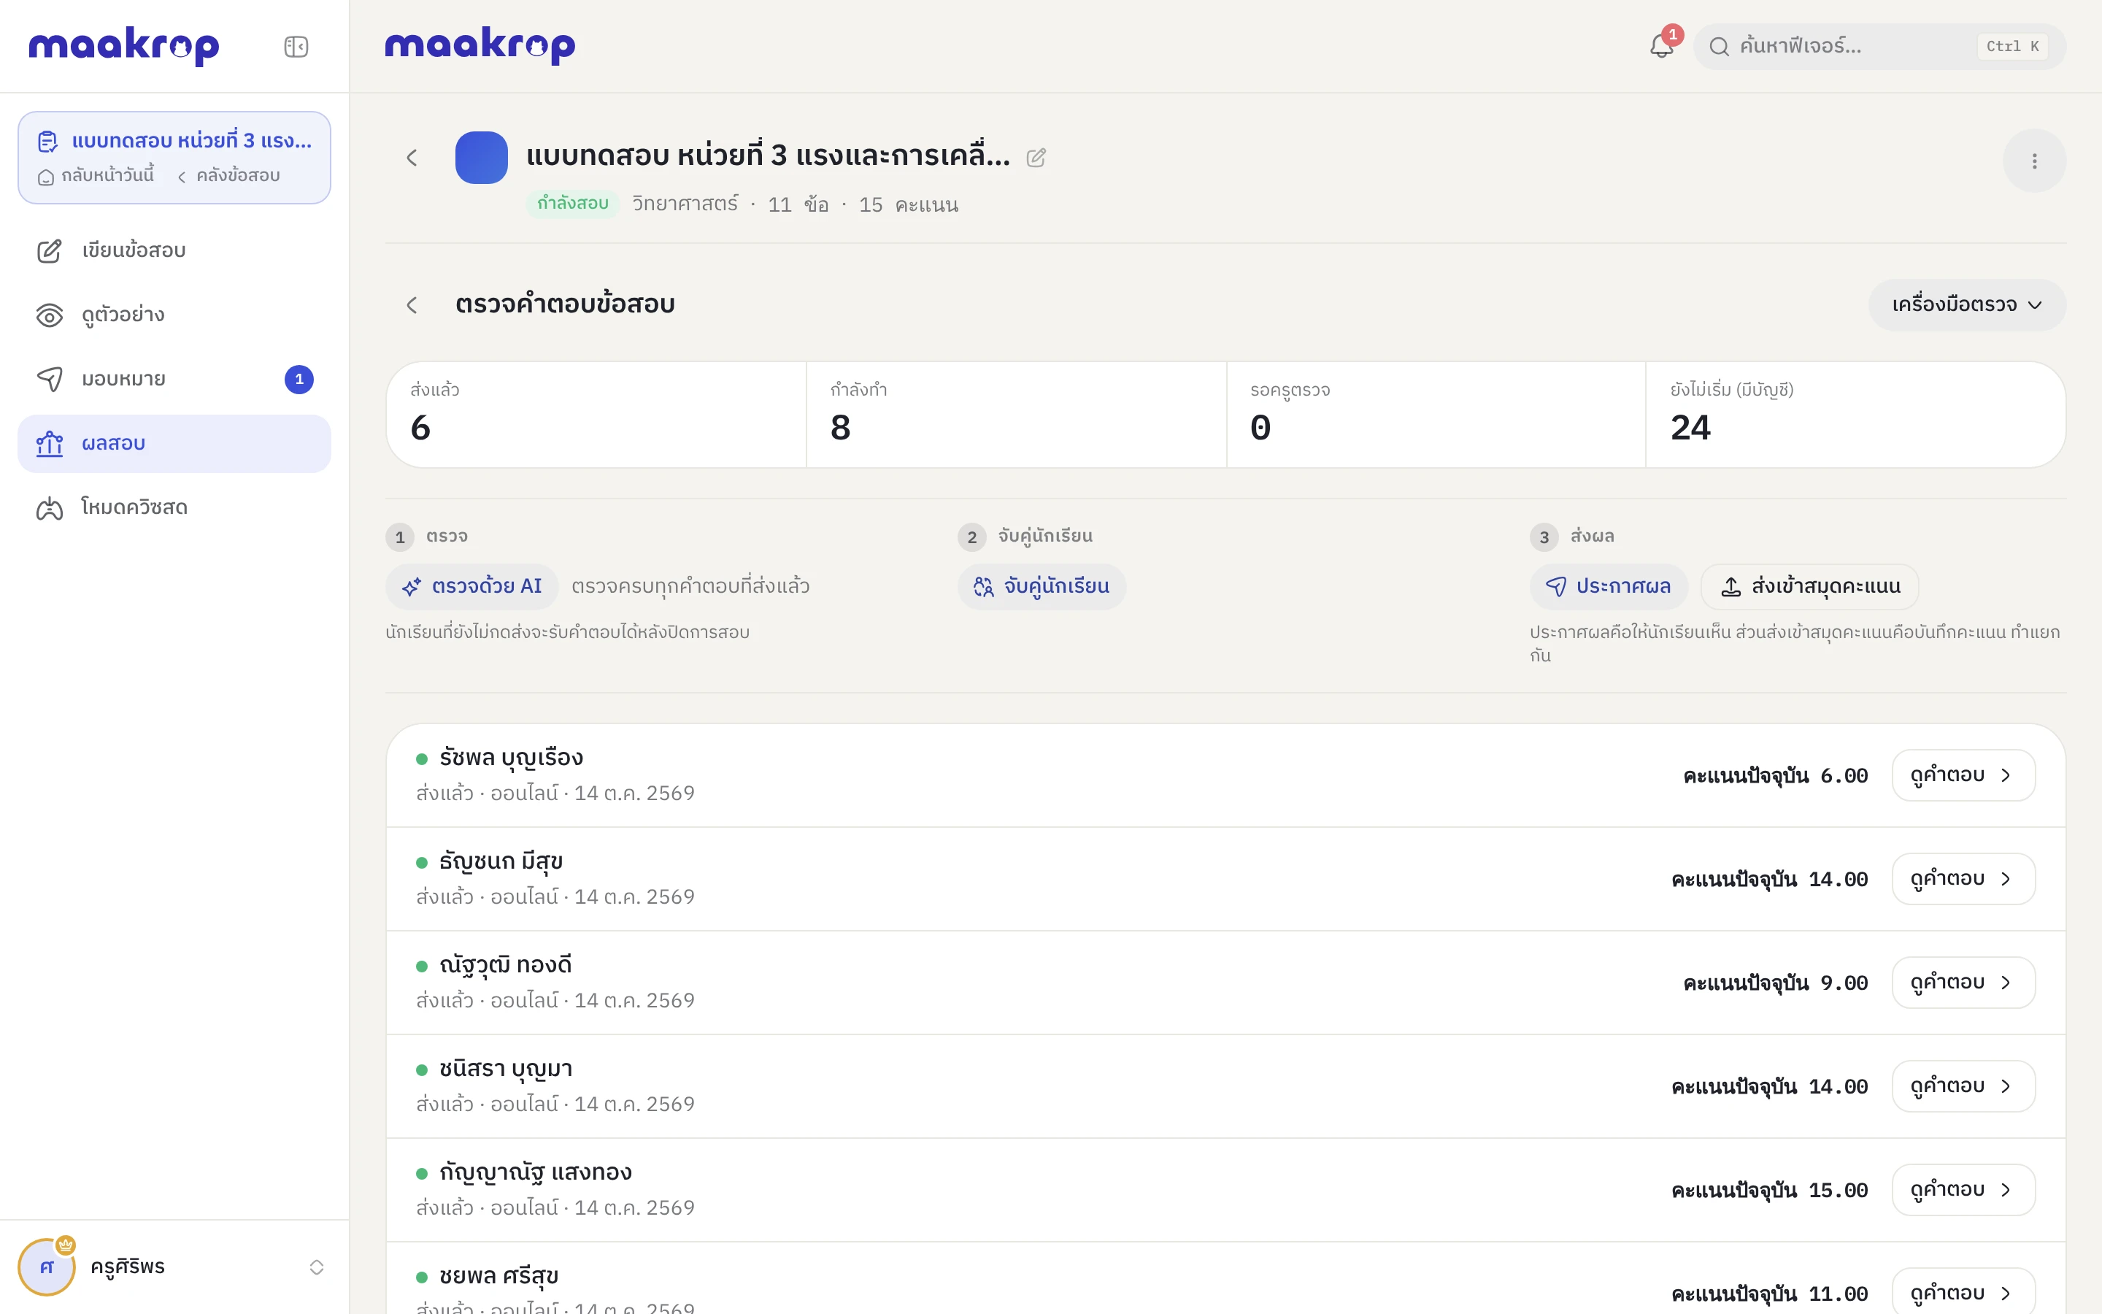
Task: Open the มอบหมาย sidebar item
Action: coord(174,379)
